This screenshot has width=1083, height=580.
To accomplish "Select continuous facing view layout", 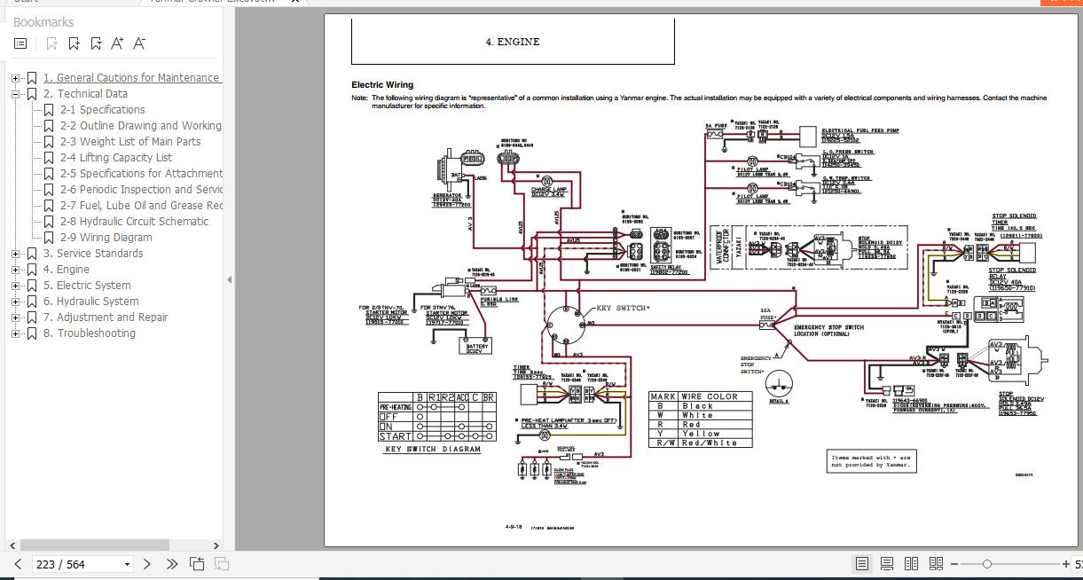I will pyautogui.click(x=937, y=564).
